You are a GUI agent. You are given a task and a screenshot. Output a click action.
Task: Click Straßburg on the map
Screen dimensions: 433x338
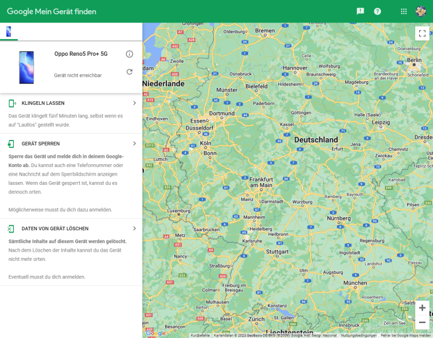[219, 266]
